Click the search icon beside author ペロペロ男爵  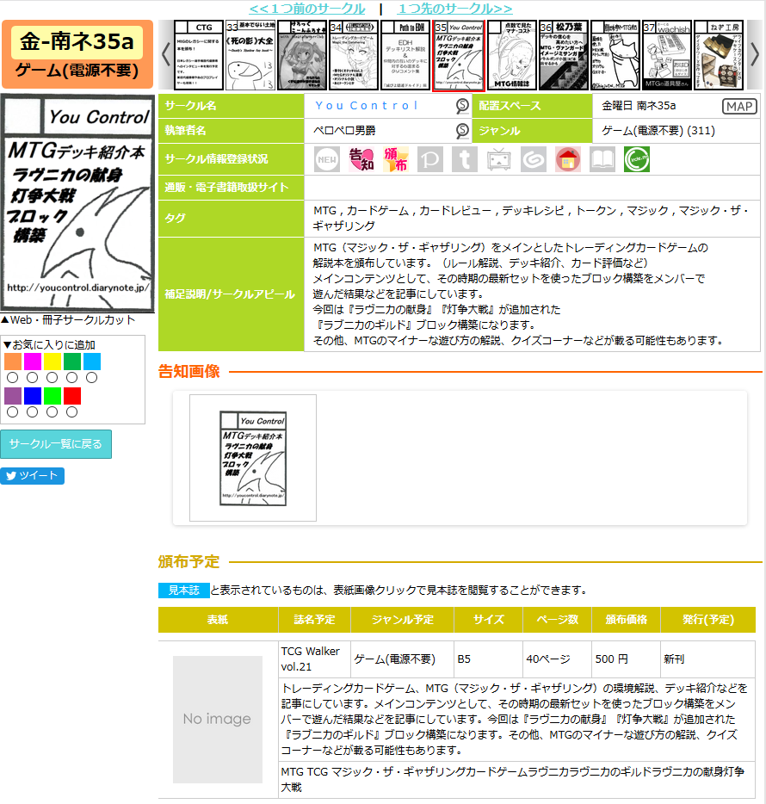462,131
